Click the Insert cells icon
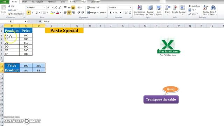This screenshot has height=126, width=224. (x=168, y=7)
